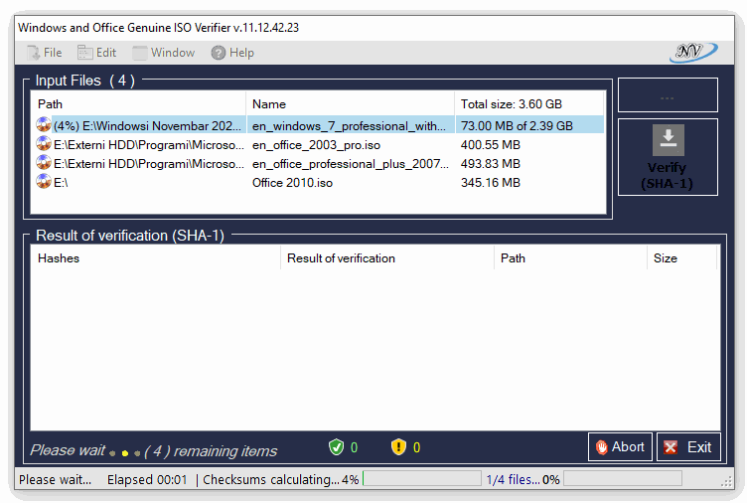Open the Help menu
Screen dimensions: 747x503
pyautogui.click(x=232, y=53)
